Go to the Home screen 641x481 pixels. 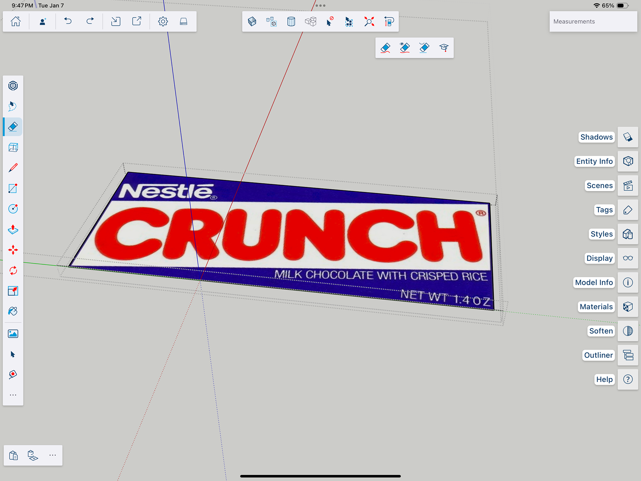pyautogui.click(x=16, y=22)
